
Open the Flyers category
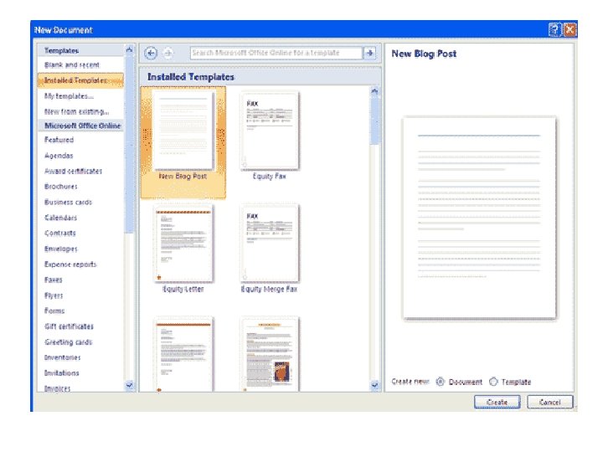[x=54, y=295]
